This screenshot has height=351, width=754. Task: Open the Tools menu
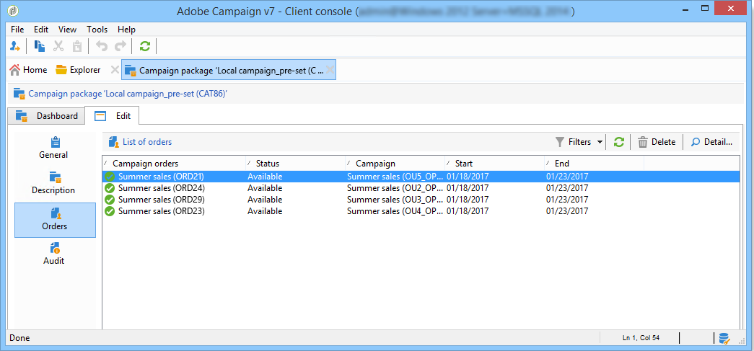tap(97, 30)
